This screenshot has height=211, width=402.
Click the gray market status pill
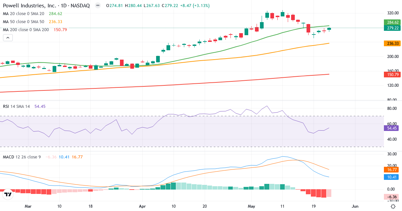(x=97, y=6)
